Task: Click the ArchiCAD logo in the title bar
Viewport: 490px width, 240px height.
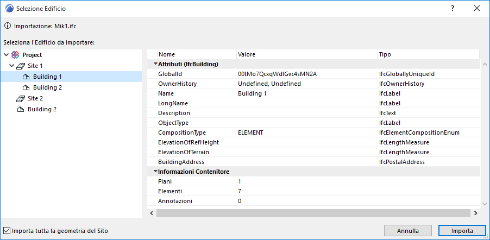Action: pyautogui.click(x=8, y=9)
